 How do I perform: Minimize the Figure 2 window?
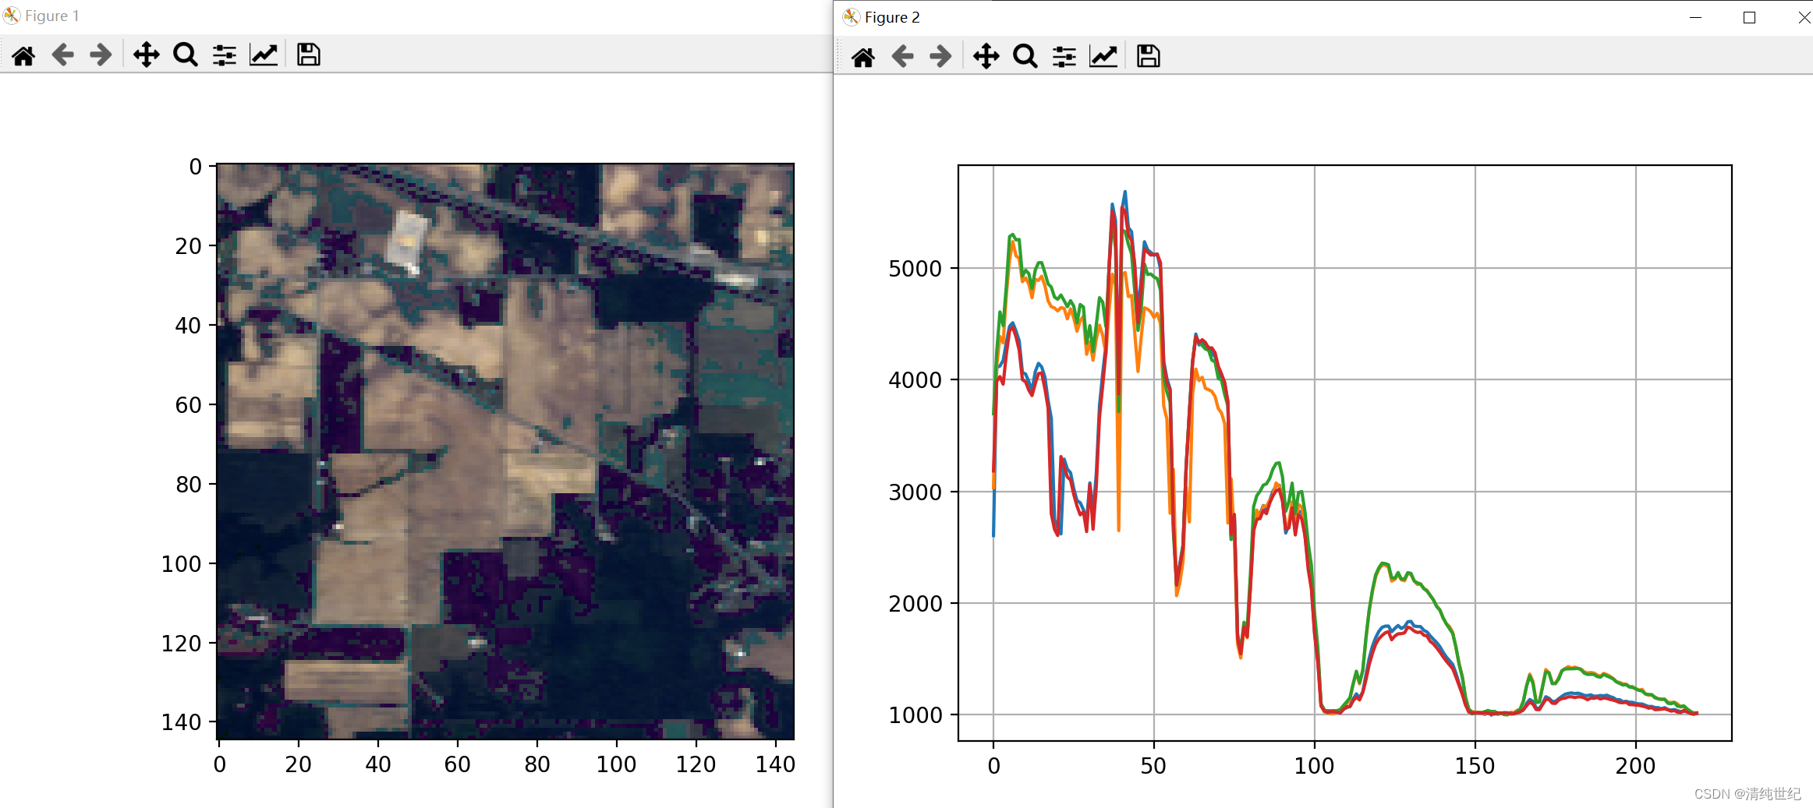pos(1697,17)
